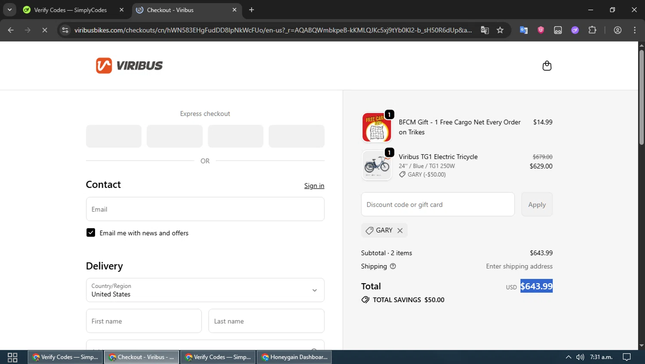
Task: Open the Chrome profile icon
Action: pyautogui.click(x=617, y=30)
